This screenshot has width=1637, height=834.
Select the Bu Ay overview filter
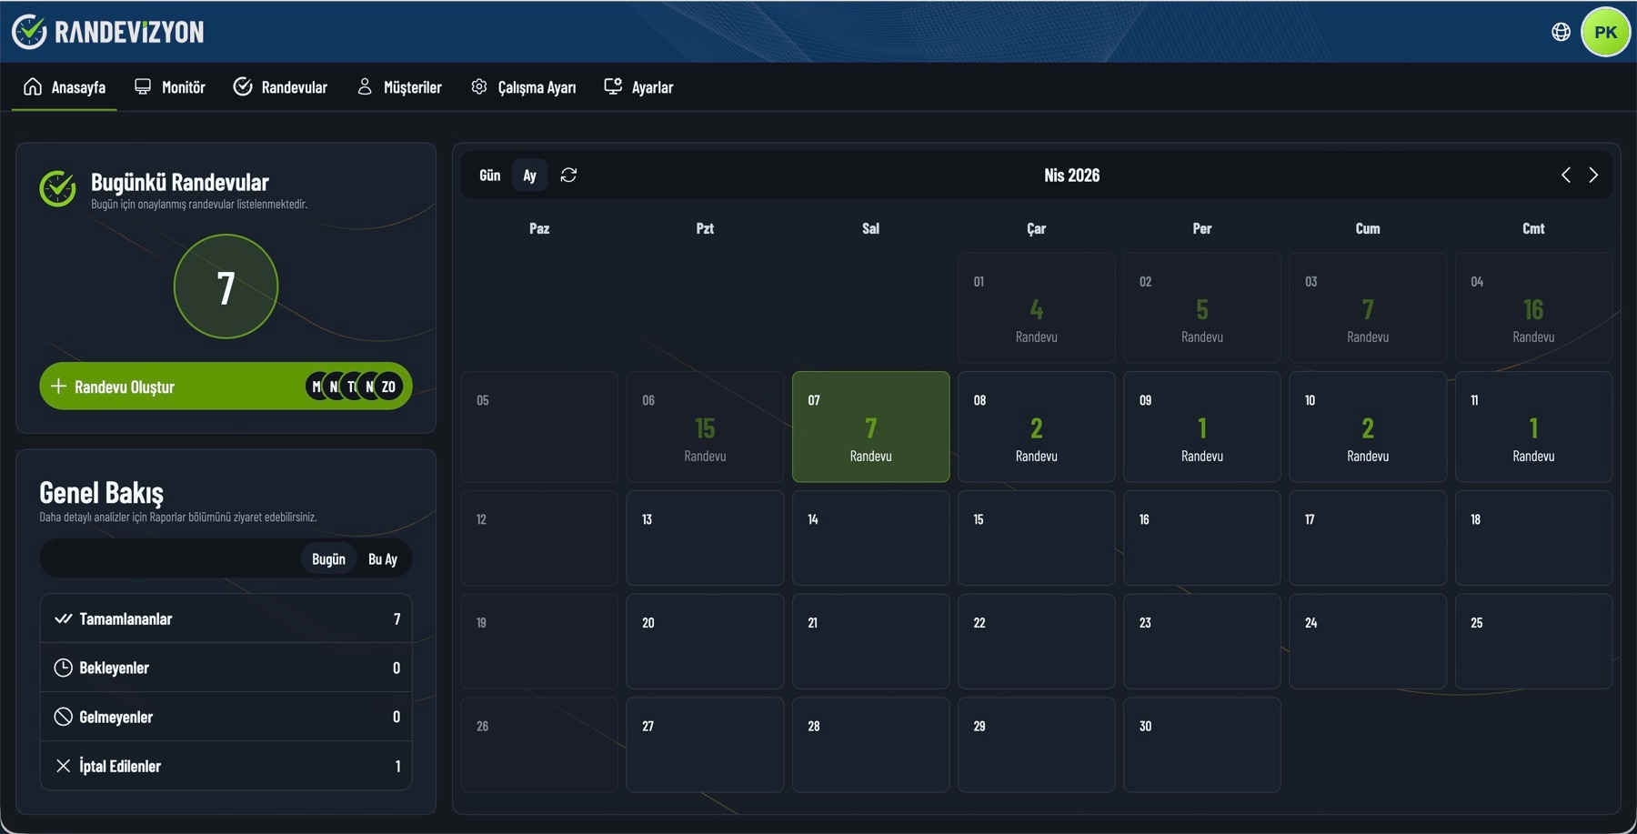coord(383,558)
